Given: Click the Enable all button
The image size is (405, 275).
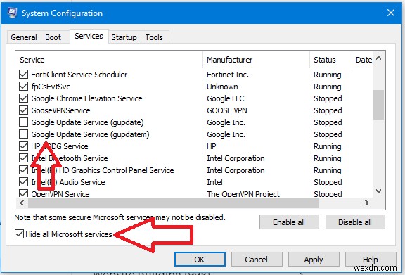Looking at the screenshot, I should (289, 222).
